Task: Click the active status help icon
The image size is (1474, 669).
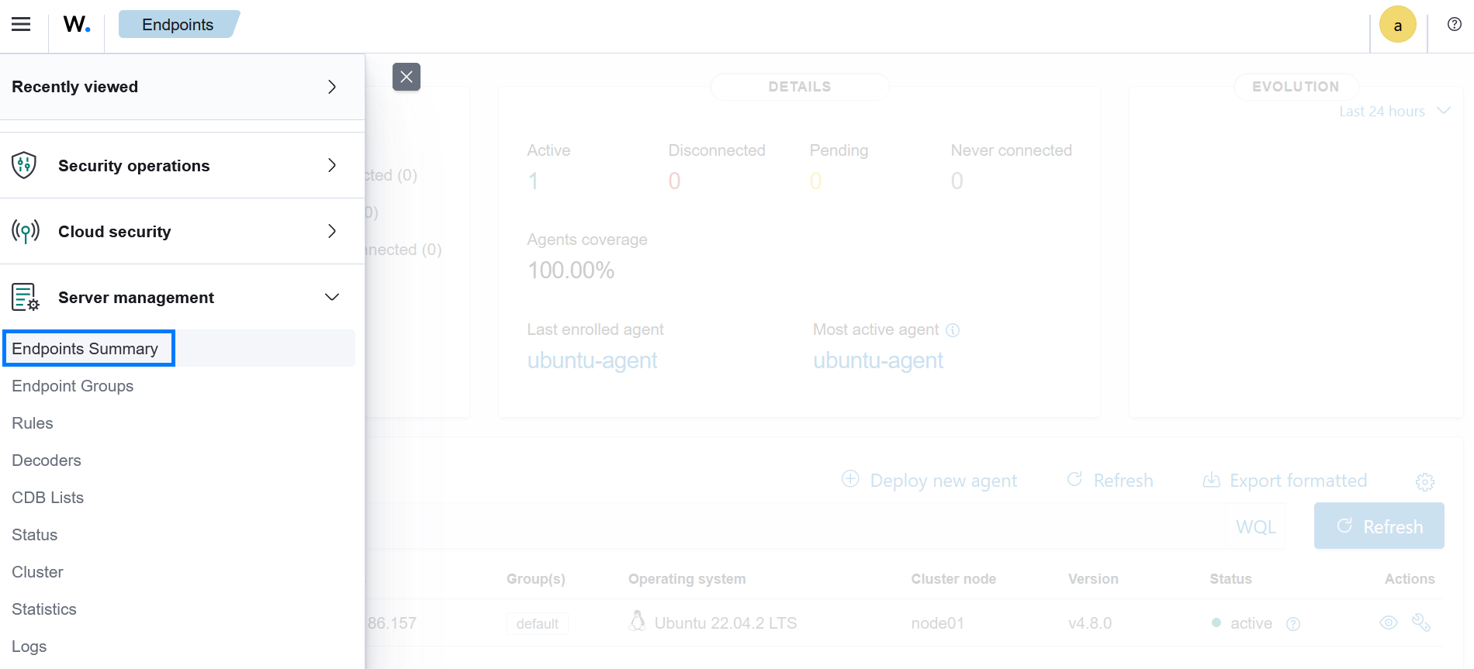Action: point(1292,624)
